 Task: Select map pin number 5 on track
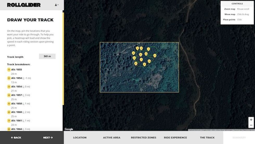tap(141, 54)
